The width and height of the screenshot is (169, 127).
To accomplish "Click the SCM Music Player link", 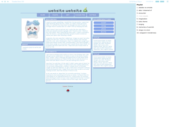I will [x=136, y=2].
